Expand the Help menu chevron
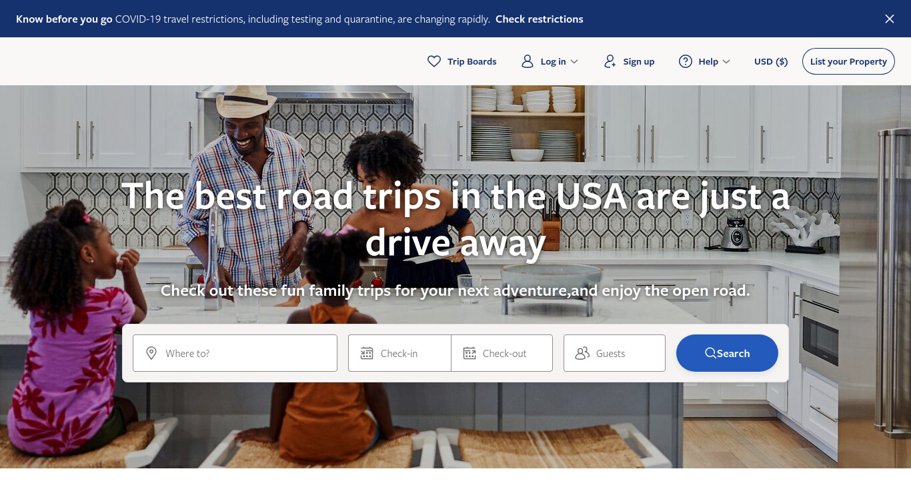Image resolution: width=911 pixels, height=485 pixels. click(x=726, y=61)
